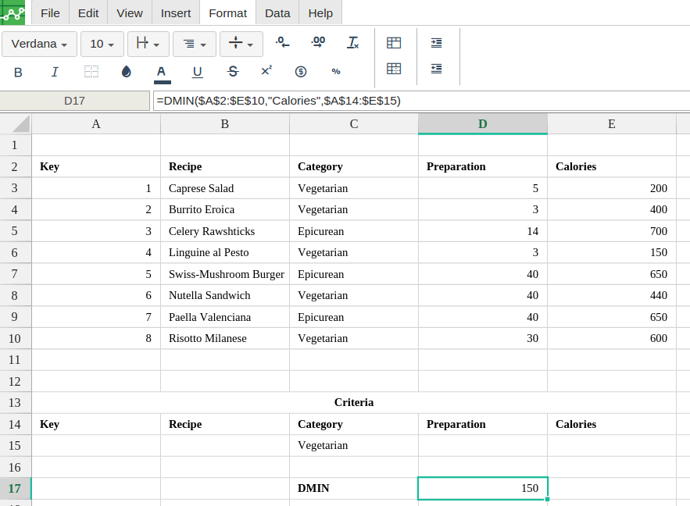Open the Verdana font dropdown
Image resolution: width=690 pixels, height=506 pixels.
point(39,45)
